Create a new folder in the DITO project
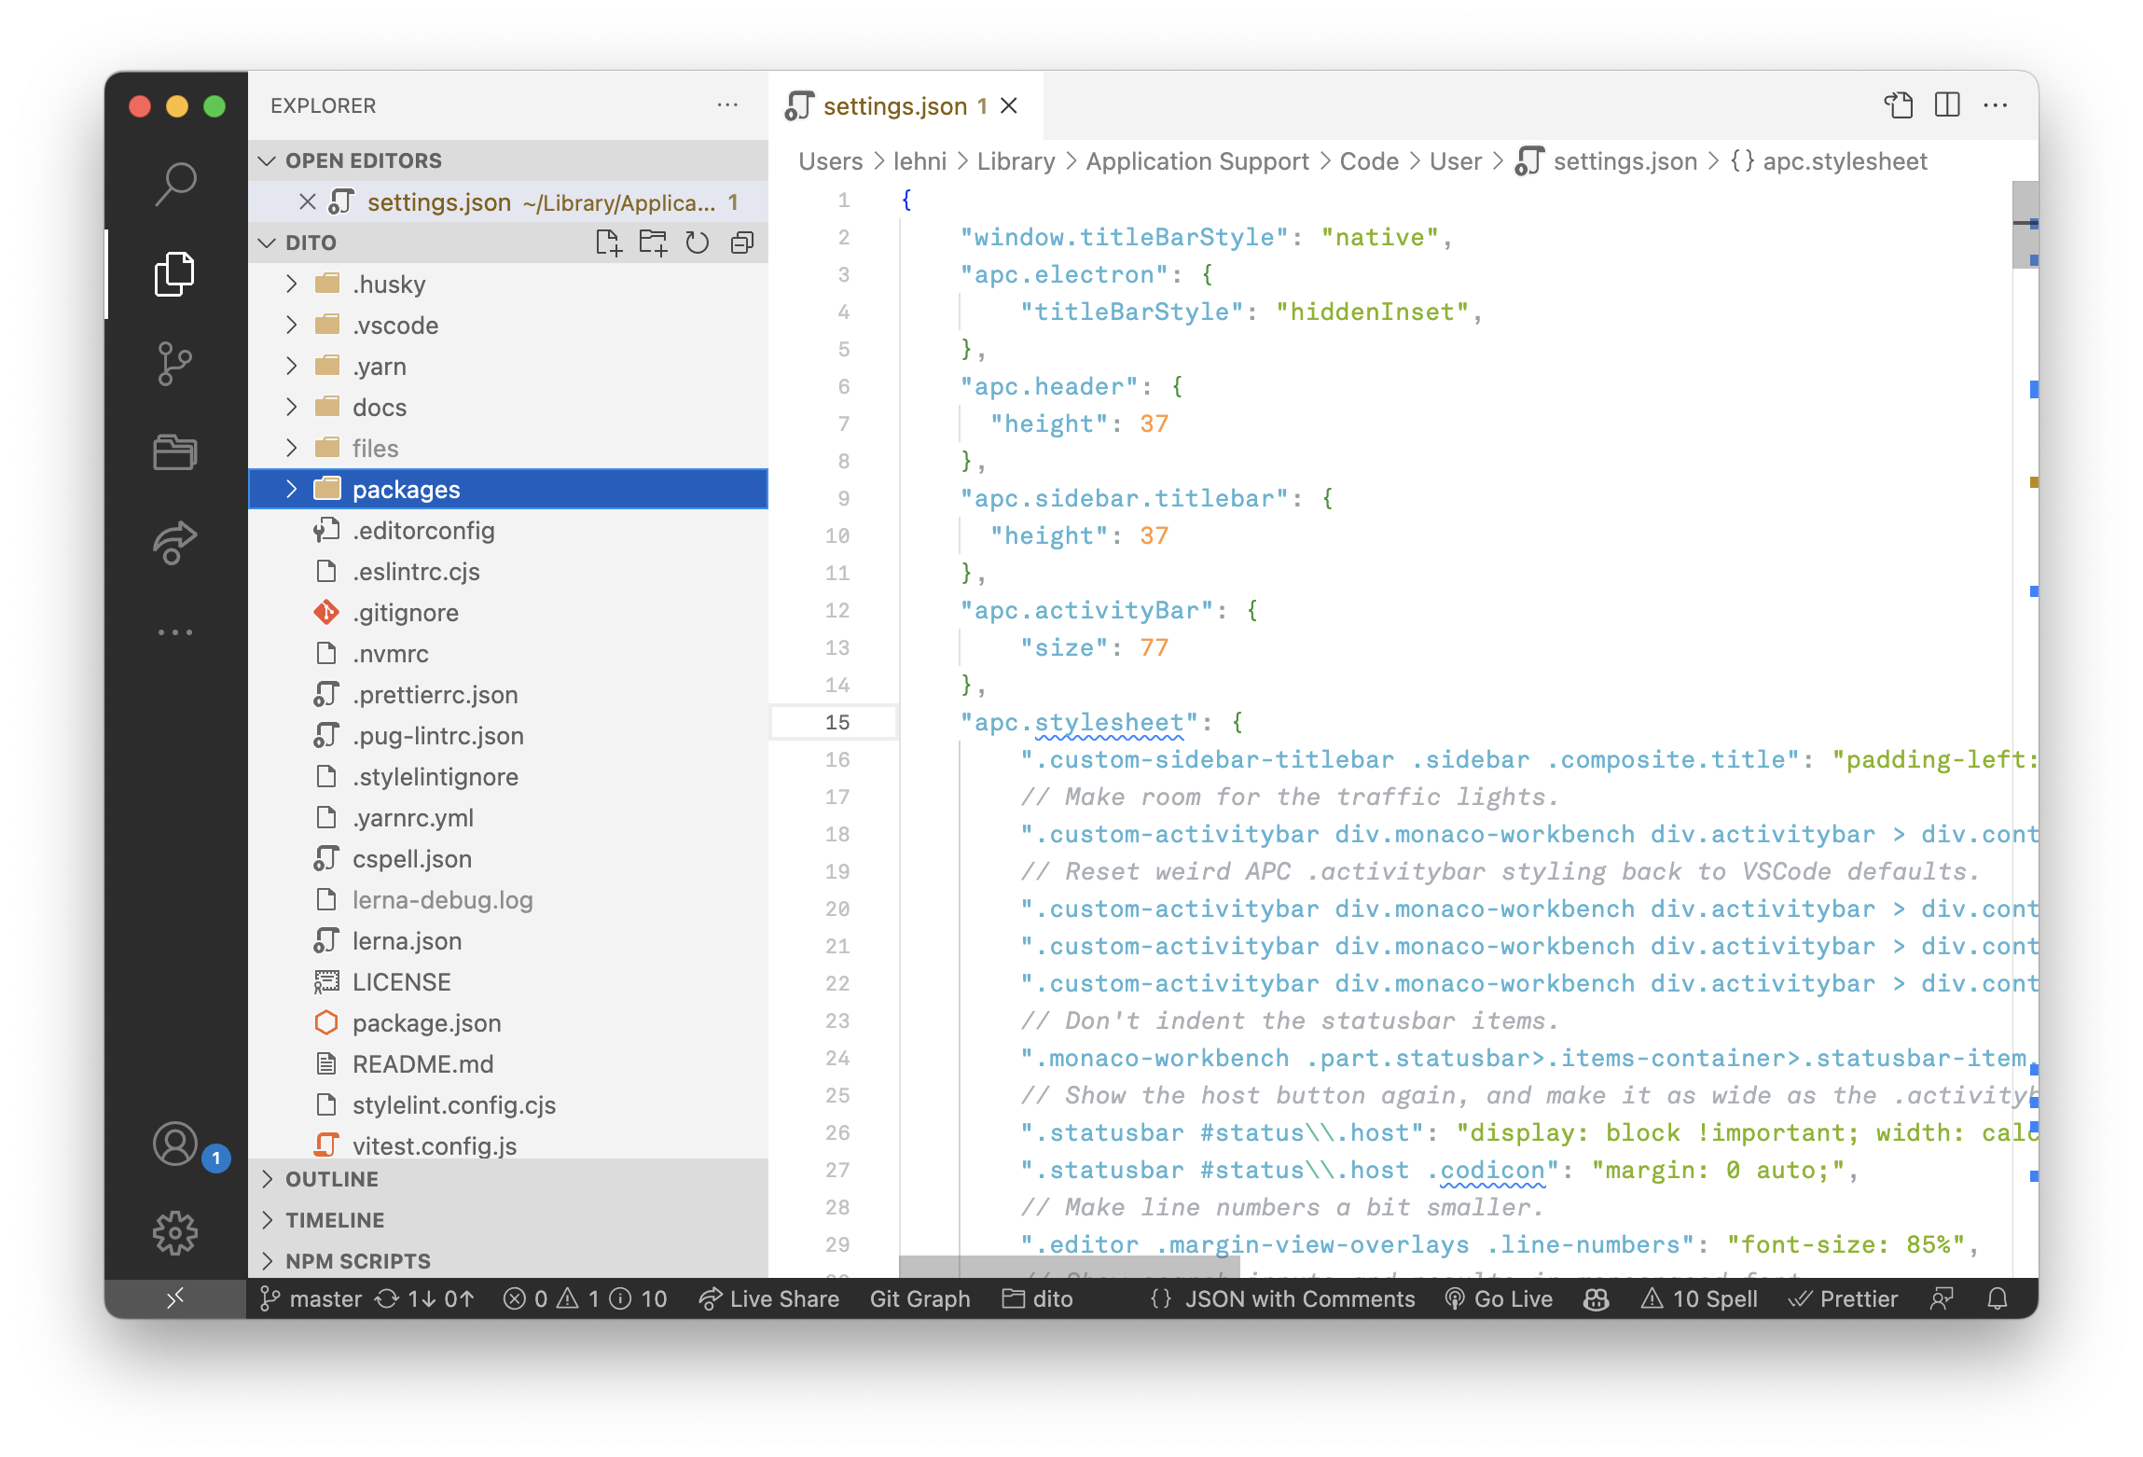 pyautogui.click(x=654, y=242)
